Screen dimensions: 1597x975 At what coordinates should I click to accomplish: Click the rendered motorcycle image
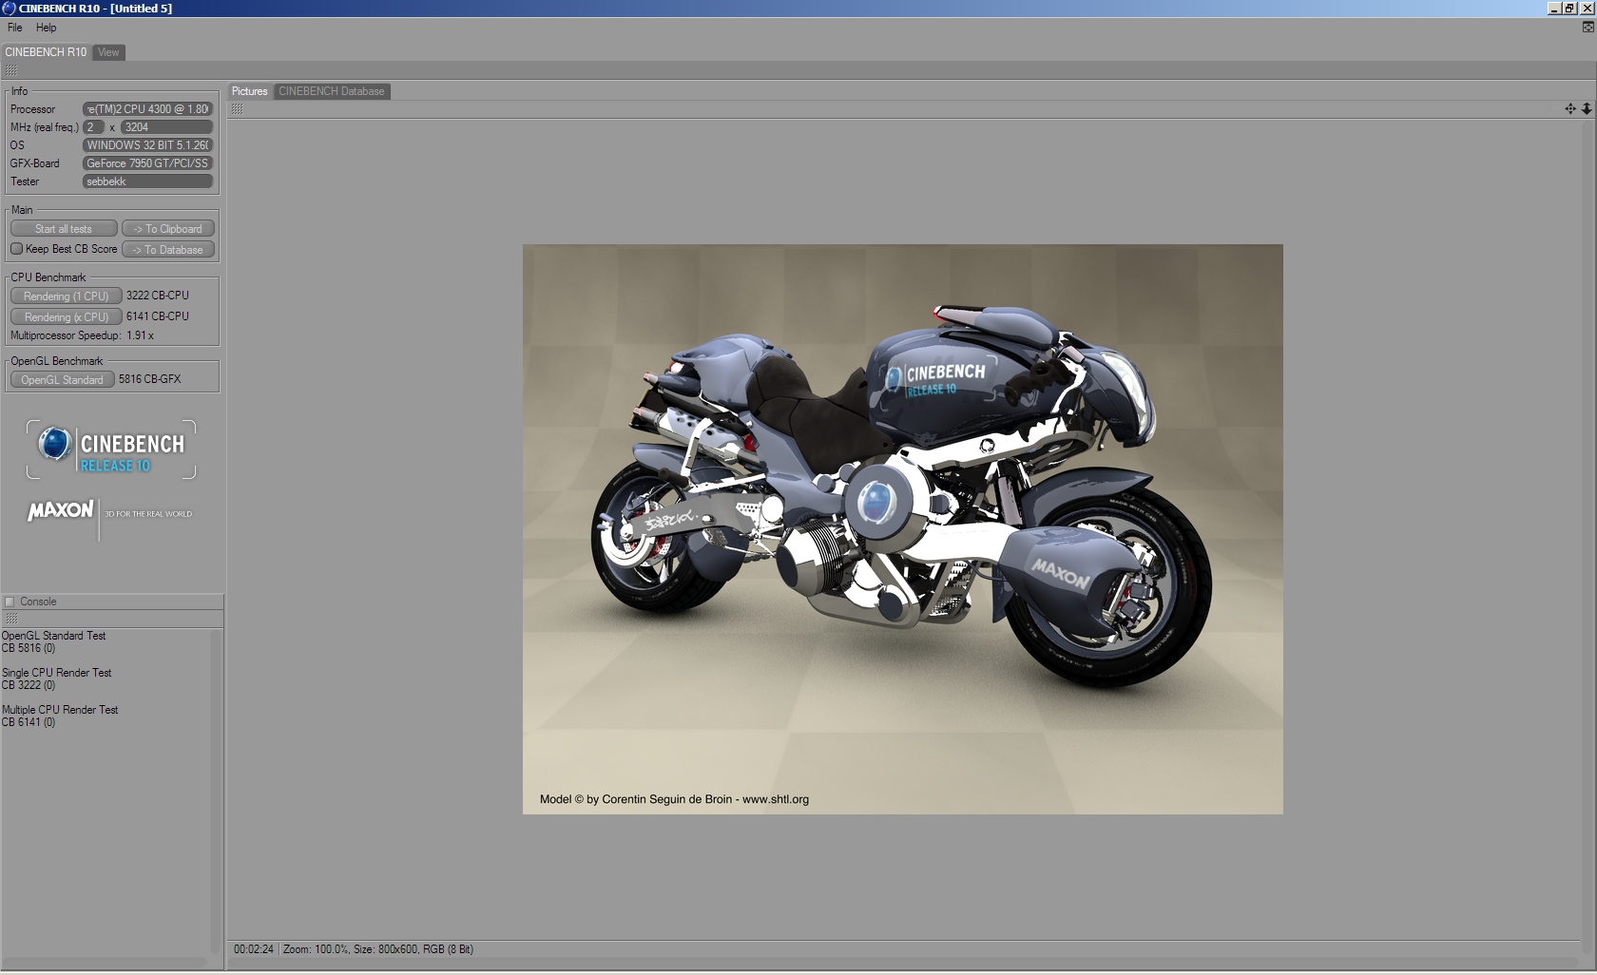coord(902,529)
